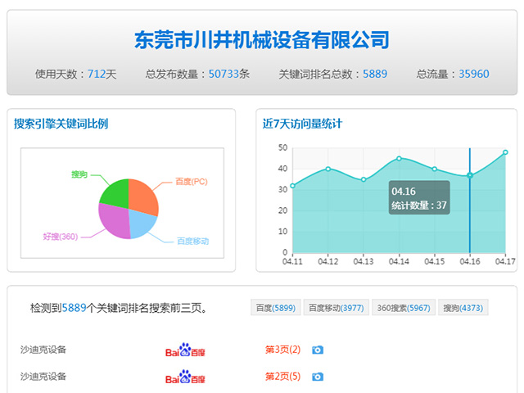Open the 搜狗(4373) tab
This screenshot has width=524, height=393.
[463, 308]
